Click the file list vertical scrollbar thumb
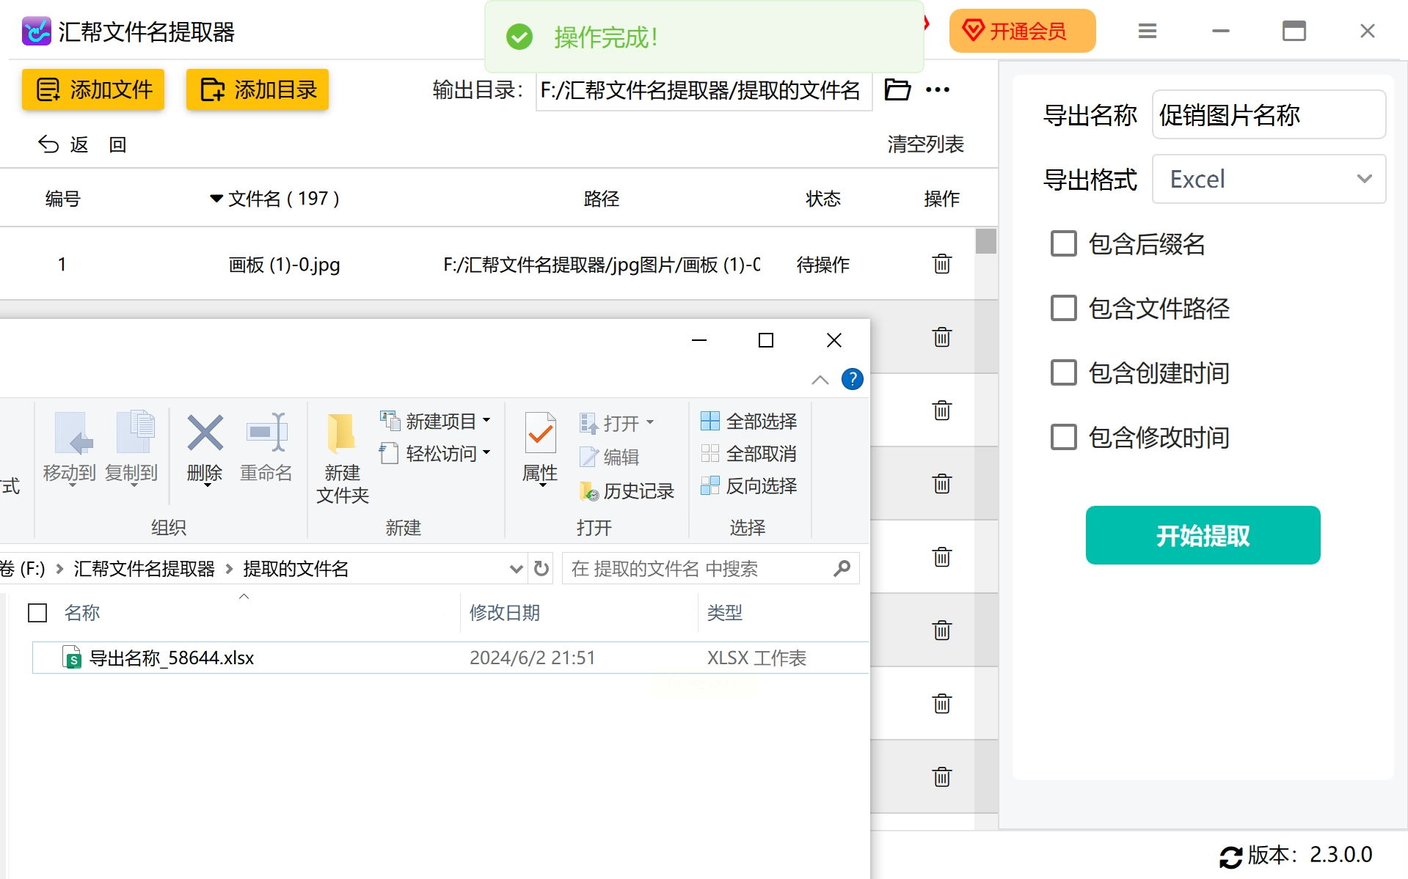The height and width of the screenshot is (879, 1408). coord(986,241)
